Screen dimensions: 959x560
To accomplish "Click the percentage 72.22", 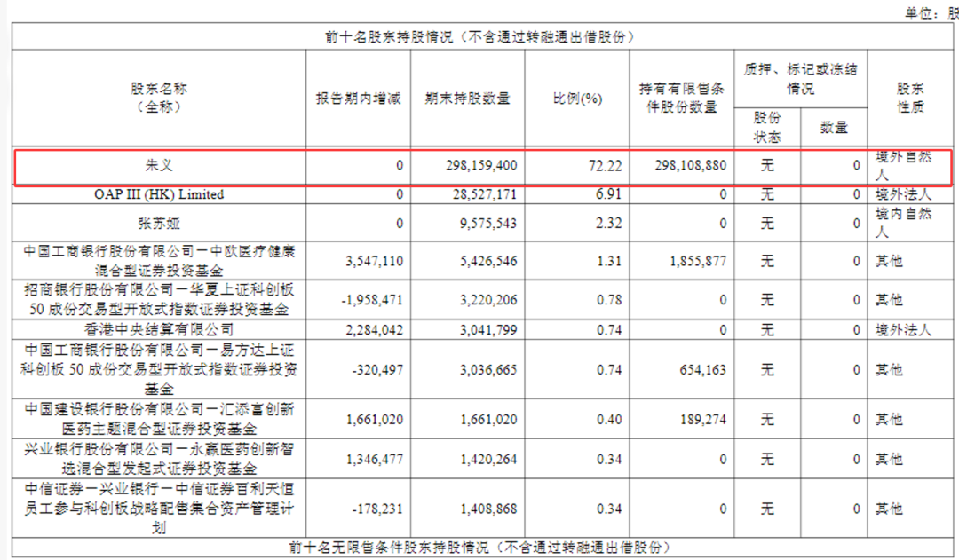I will pos(606,165).
